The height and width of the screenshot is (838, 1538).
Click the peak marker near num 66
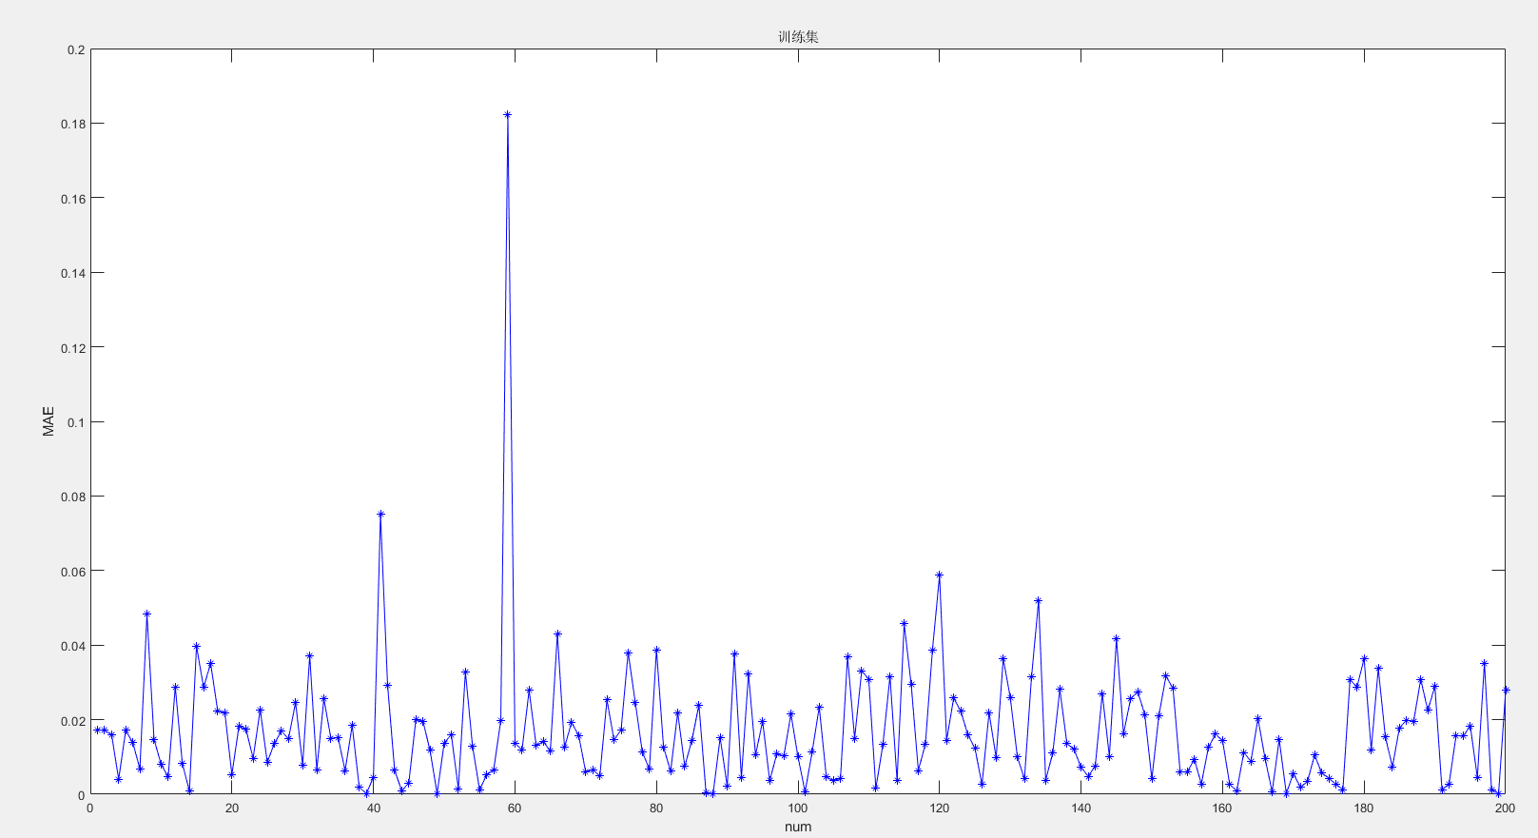(557, 633)
